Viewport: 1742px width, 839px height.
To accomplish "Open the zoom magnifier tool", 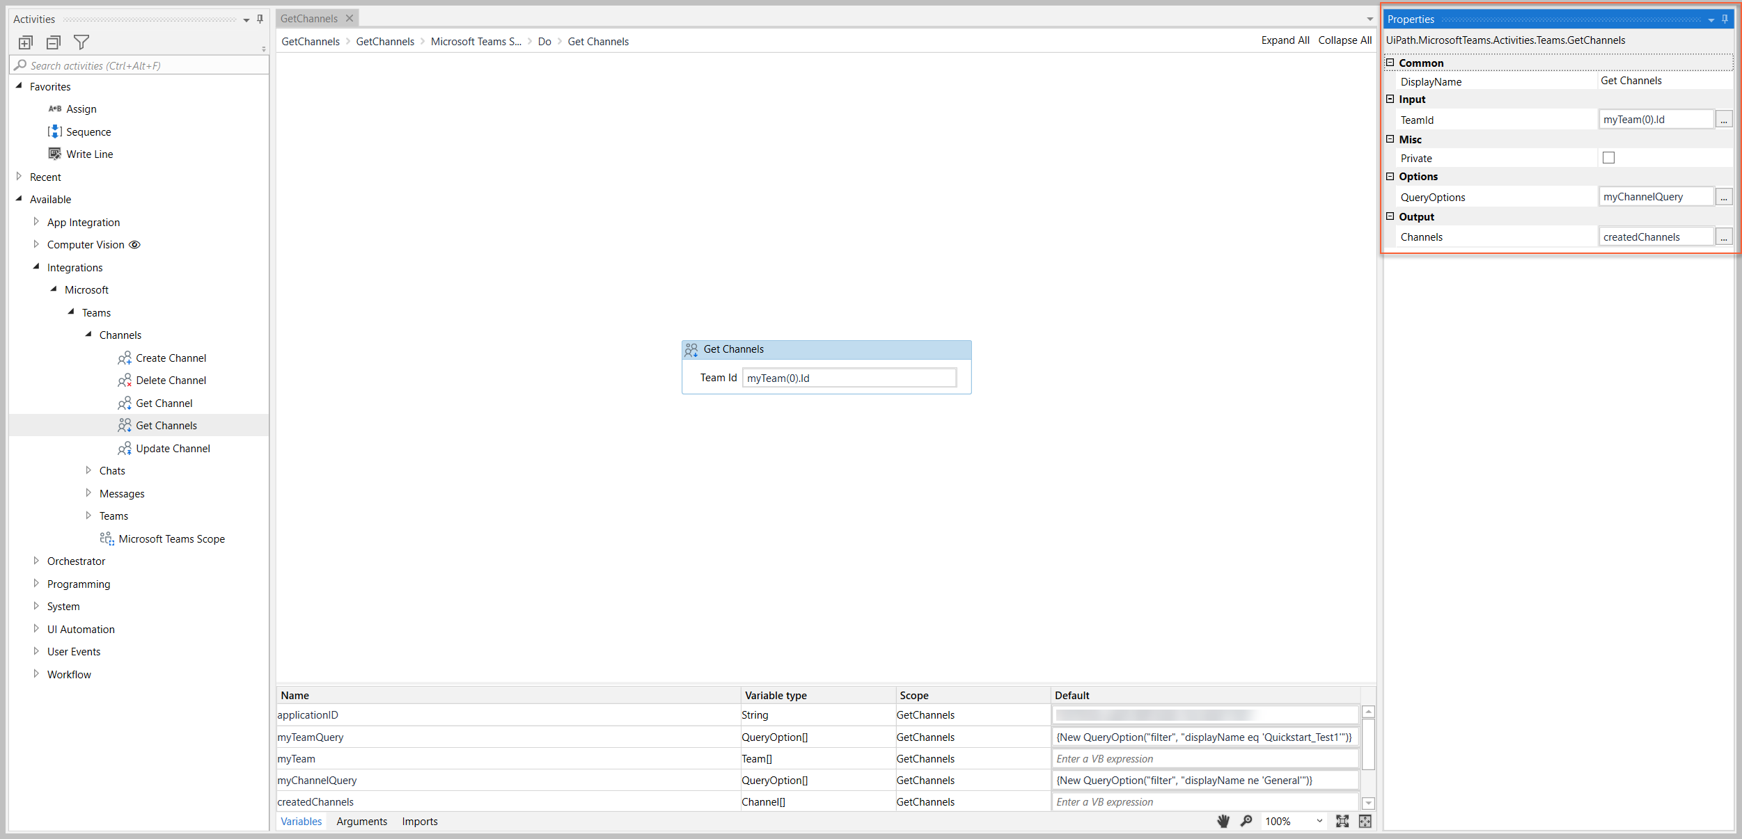I will point(1246,822).
